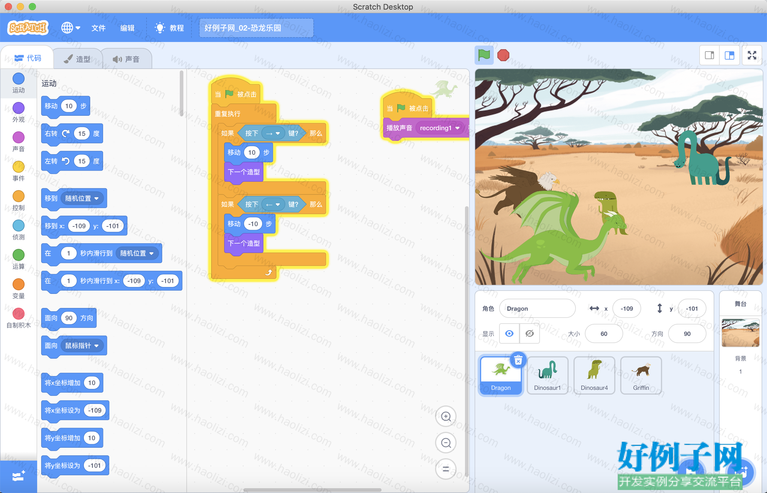Click the green flag to start the project

(x=484, y=55)
